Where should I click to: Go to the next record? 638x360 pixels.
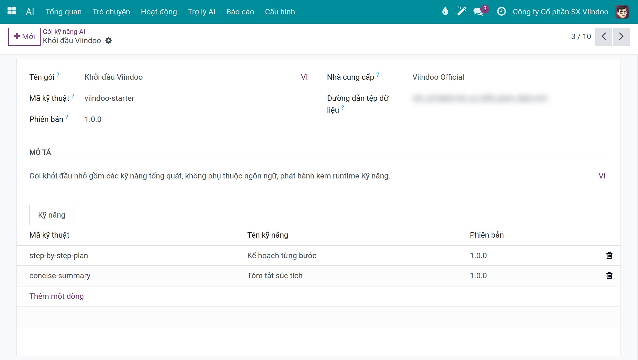[621, 37]
